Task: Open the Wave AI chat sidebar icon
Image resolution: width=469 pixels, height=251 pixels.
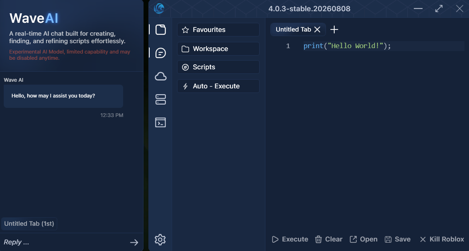Action: pyautogui.click(x=160, y=53)
